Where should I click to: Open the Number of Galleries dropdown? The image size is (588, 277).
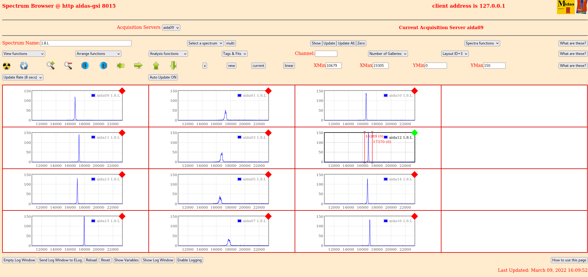388,54
